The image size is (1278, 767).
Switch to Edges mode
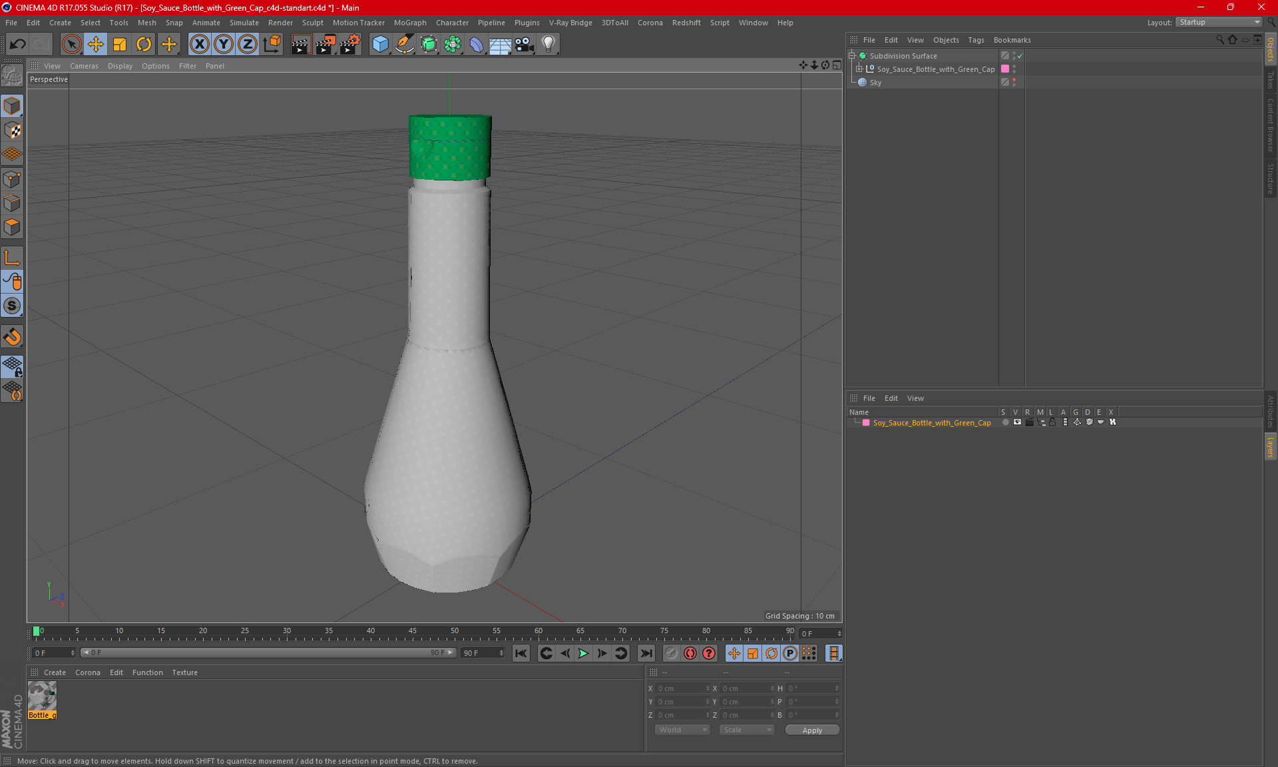(12, 203)
